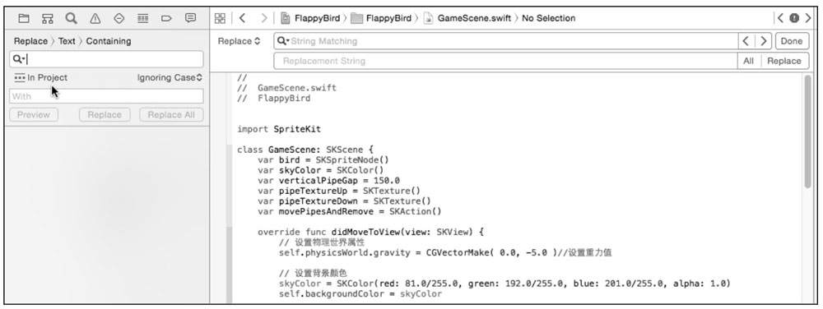Click the Replacement String field
This screenshot has height=309, width=823.
pos(505,61)
